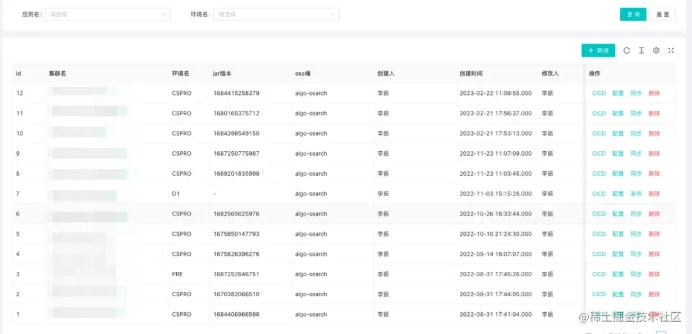Click the 集群名 column header
This screenshot has height=334, width=692.
tap(58, 73)
